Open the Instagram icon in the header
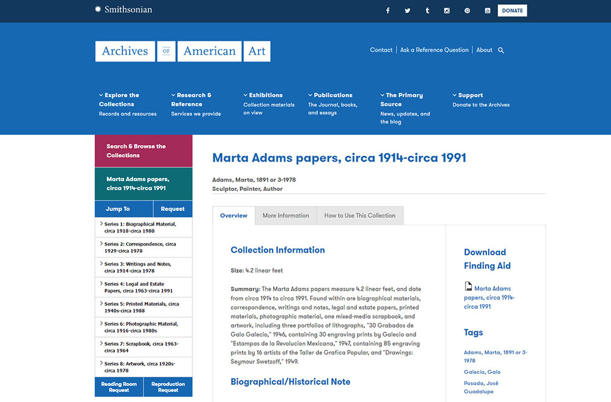611x402 pixels. [447, 10]
